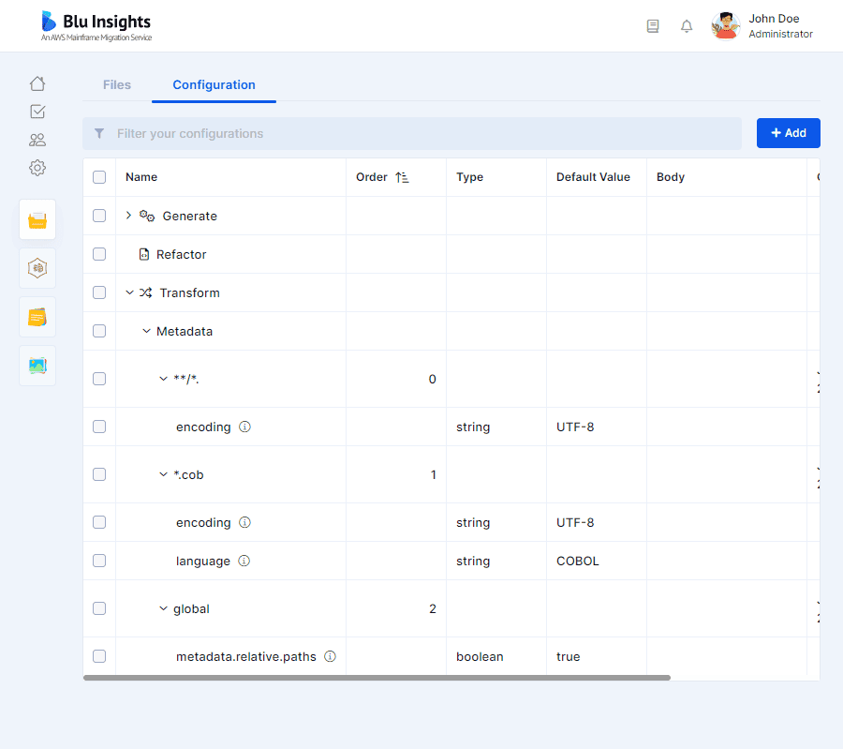Image resolution: width=843 pixels, height=749 pixels.
Task: Check the language row checkbox
Action: tap(99, 561)
